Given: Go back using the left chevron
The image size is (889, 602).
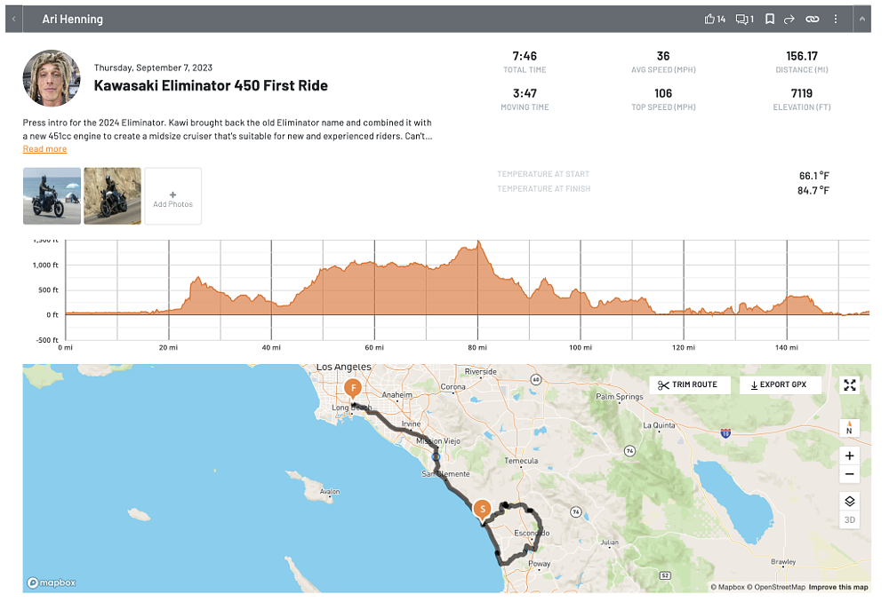Looking at the screenshot, I should pos(13,19).
